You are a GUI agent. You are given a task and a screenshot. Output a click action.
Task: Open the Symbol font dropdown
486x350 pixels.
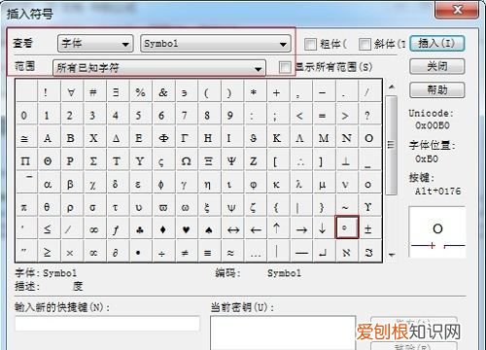click(x=216, y=44)
